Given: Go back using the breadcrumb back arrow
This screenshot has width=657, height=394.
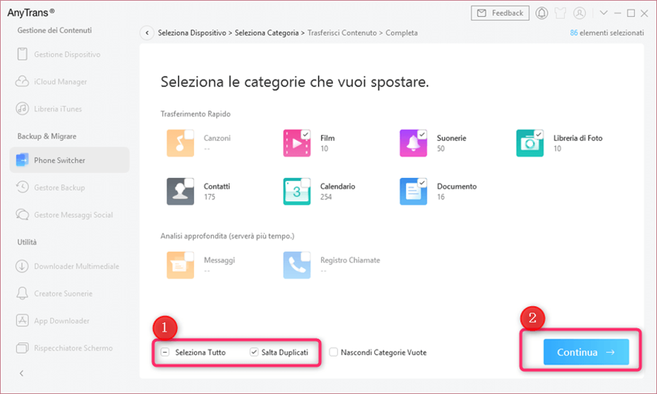Looking at the screenshot, I should 147,33.
